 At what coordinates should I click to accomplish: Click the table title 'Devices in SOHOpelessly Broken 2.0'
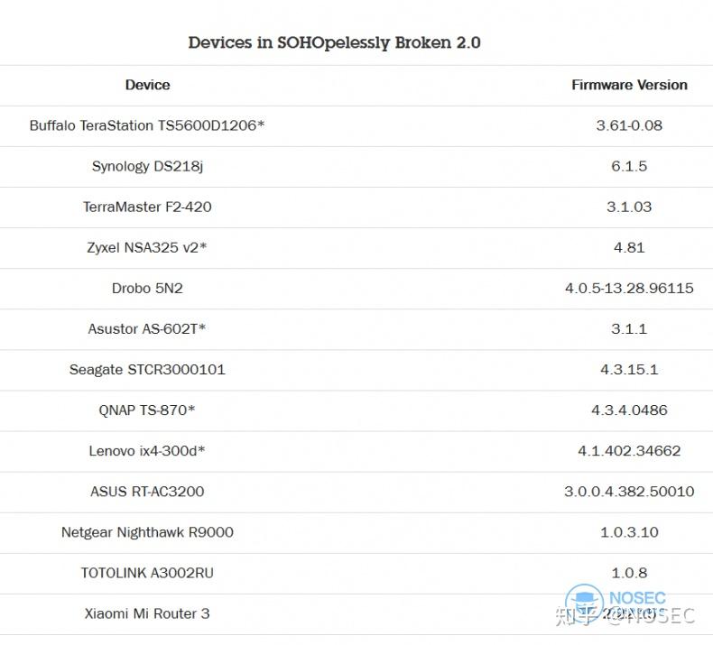point(334,42)
